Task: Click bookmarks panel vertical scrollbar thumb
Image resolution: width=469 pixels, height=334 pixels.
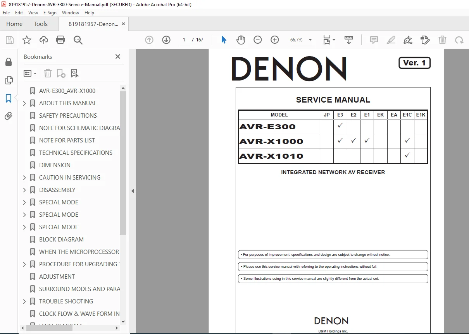Action: (x=123, y=163)
